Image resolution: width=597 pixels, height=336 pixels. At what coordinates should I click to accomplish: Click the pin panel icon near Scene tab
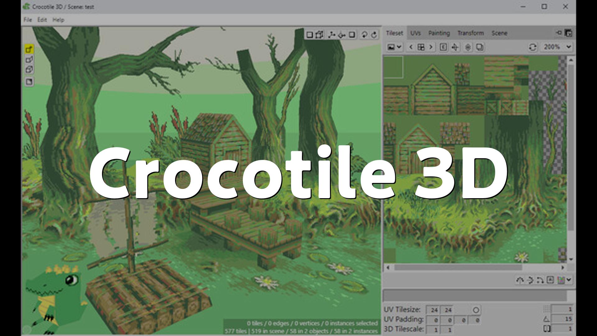(x=559, y=33)
